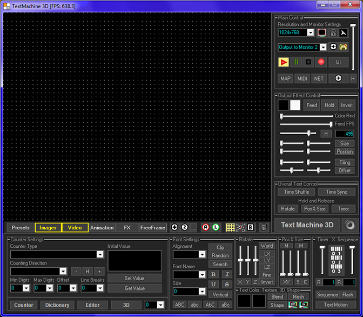Switch to the Images tab
Viewport: 363px width, 317px height.
[x=48, y=228]
